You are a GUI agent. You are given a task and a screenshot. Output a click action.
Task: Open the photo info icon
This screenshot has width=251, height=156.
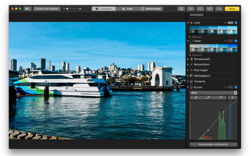(x=181, y=9)
